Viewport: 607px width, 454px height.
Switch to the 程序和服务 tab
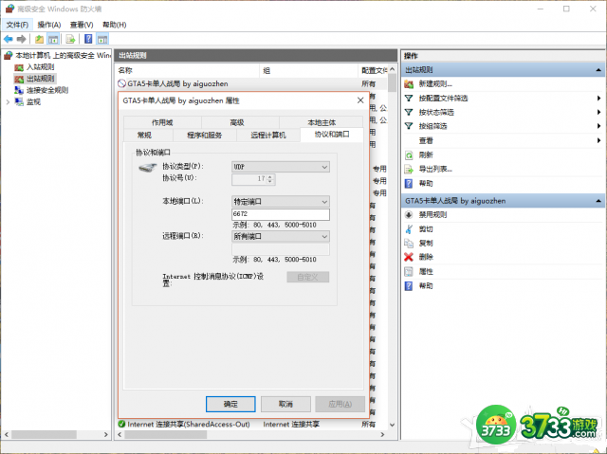coord(205,135)
